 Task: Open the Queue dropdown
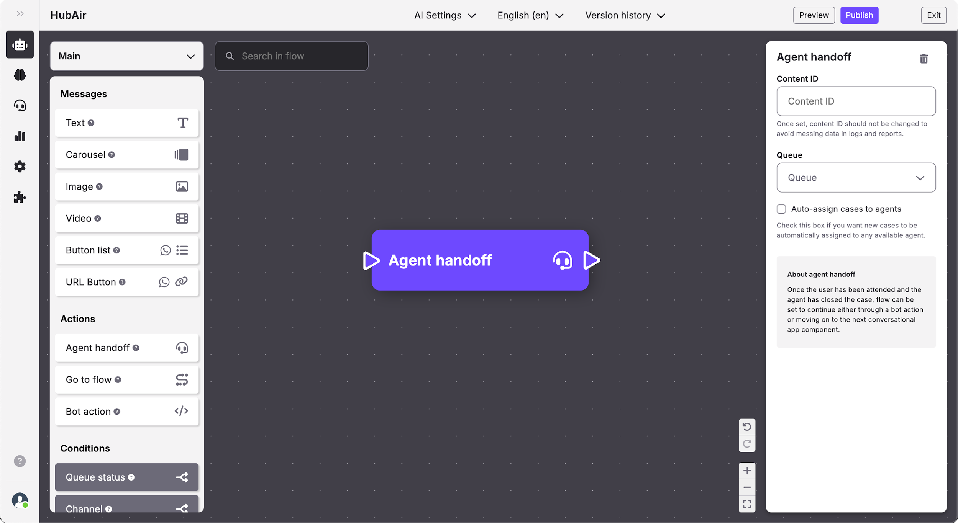tap(856, 178)
